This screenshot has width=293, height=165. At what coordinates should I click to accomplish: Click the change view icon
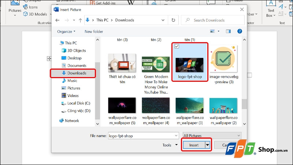[x=212, y=32]
